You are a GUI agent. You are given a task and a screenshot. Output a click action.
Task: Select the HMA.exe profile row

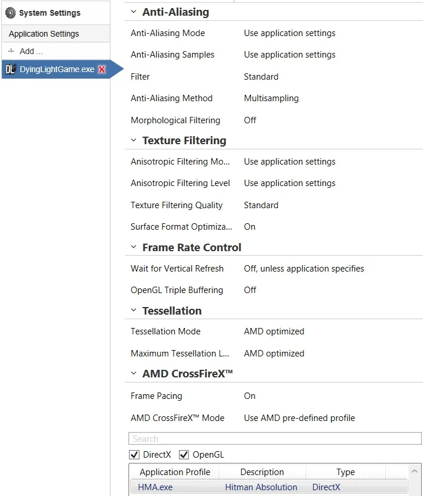coord(269,487)
